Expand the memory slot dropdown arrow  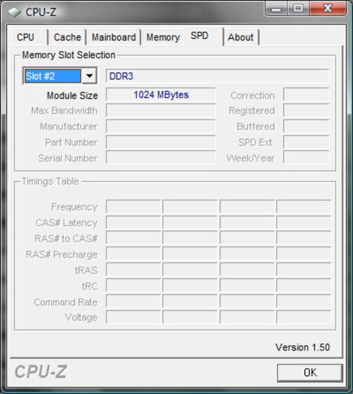[x=89, y=76]
